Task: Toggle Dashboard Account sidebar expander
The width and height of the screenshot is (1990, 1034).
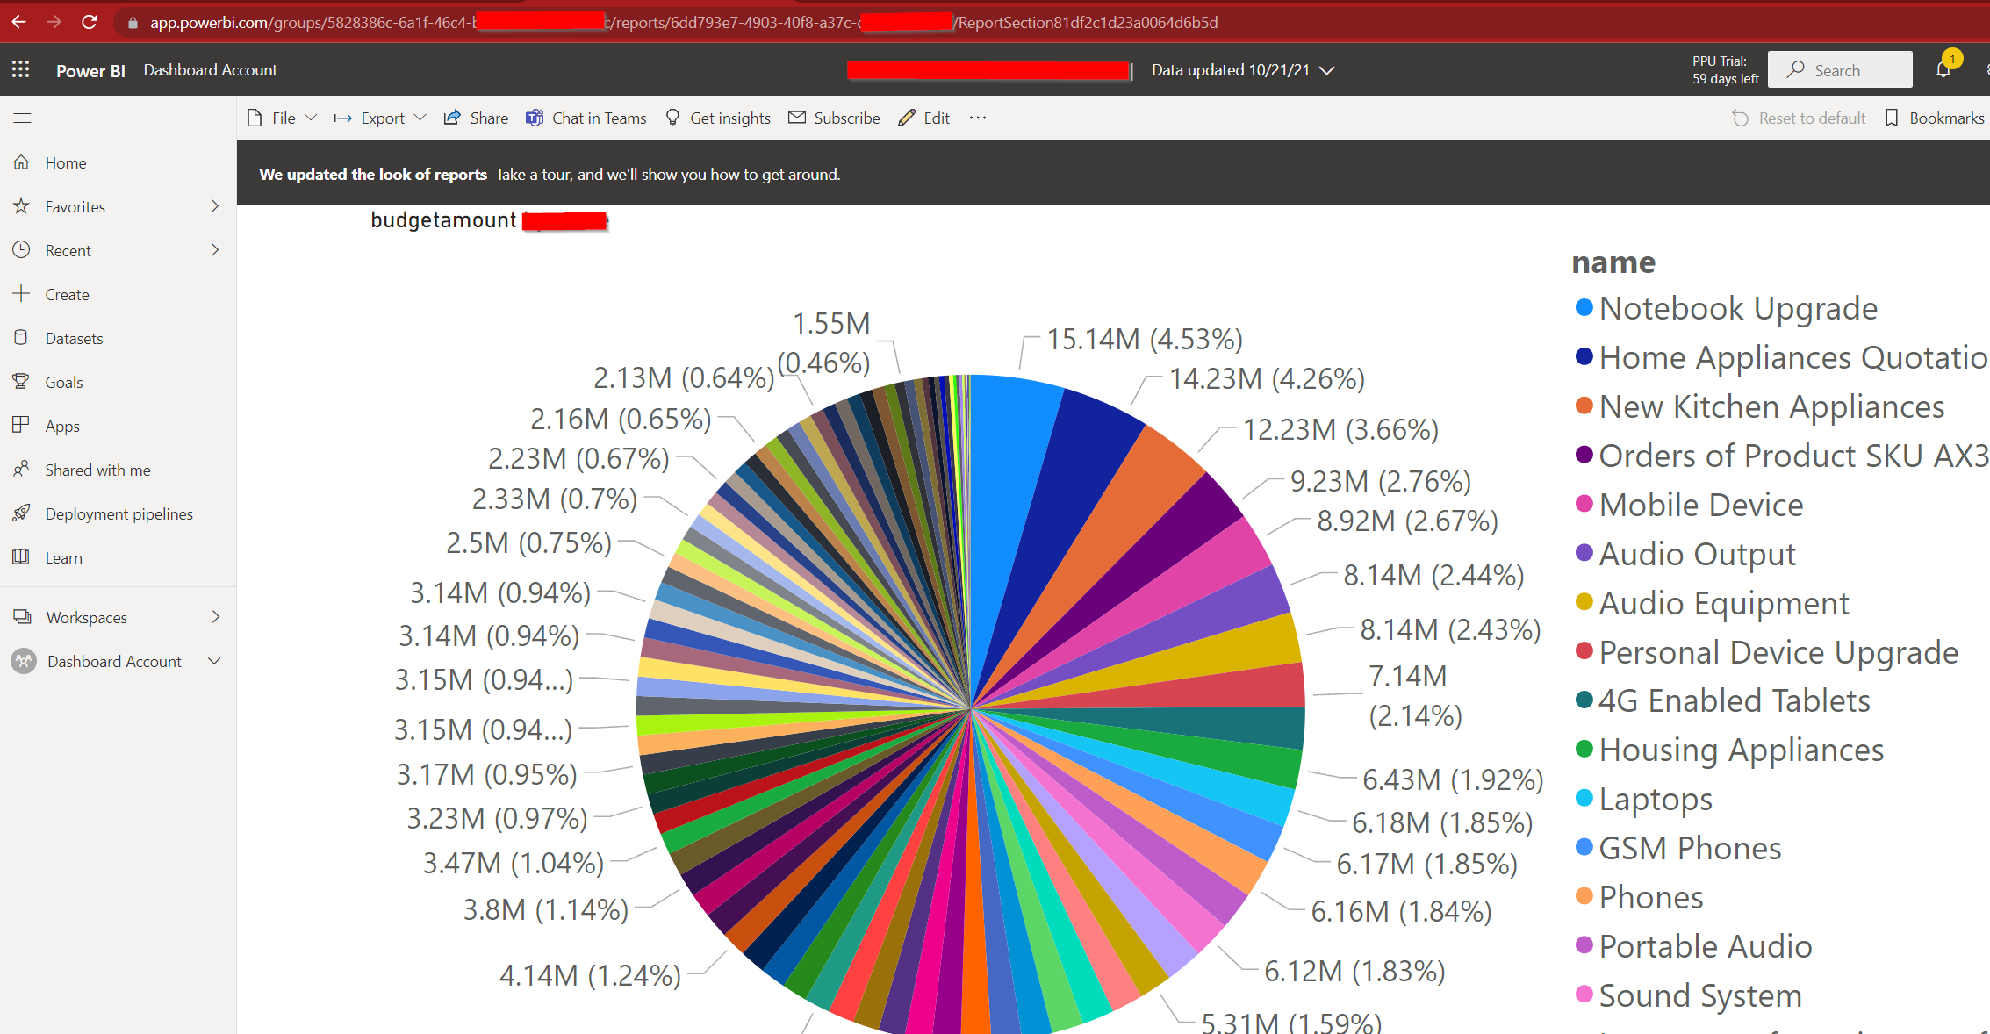Action: point(214,660)
